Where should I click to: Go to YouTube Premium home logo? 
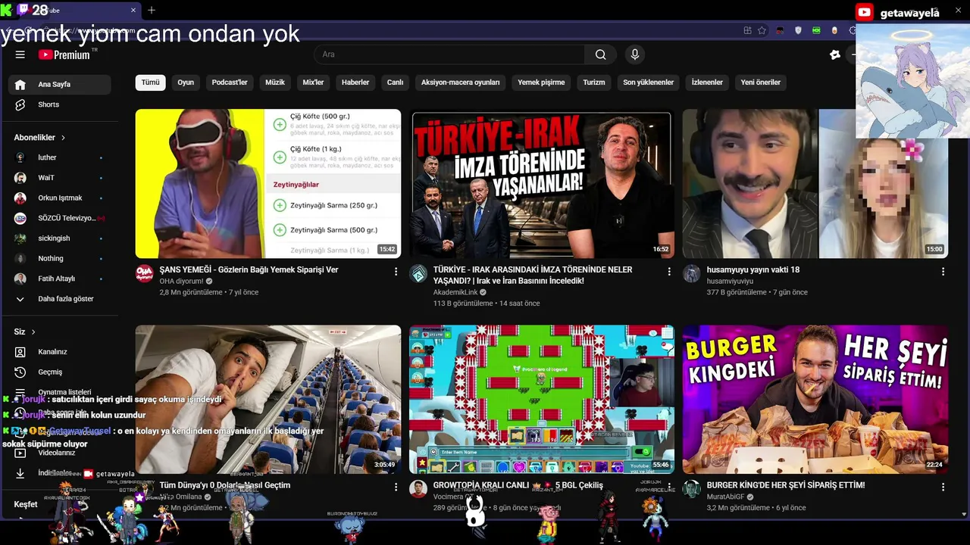(64, 54)
